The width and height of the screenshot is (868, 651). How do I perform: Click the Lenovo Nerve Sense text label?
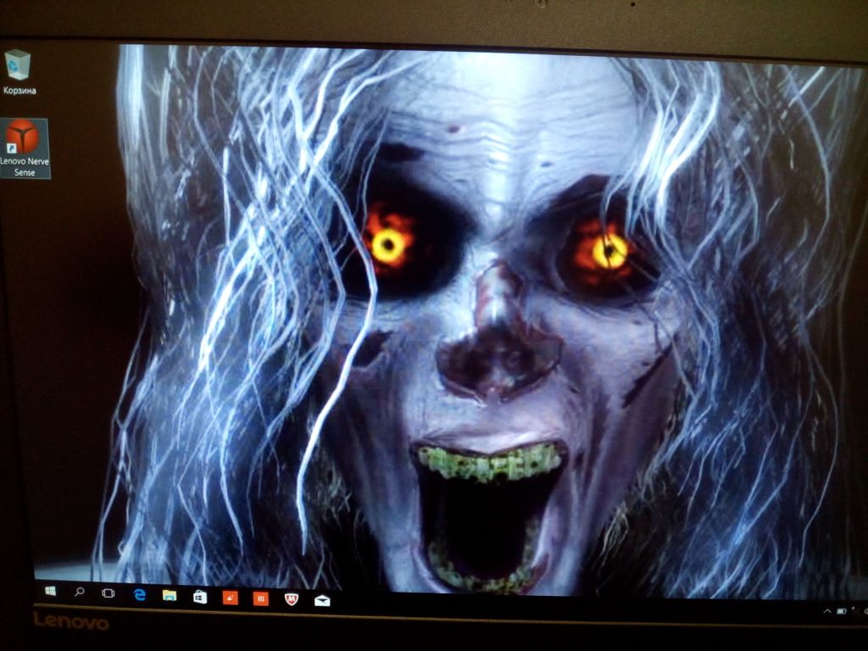click(25, 167)
